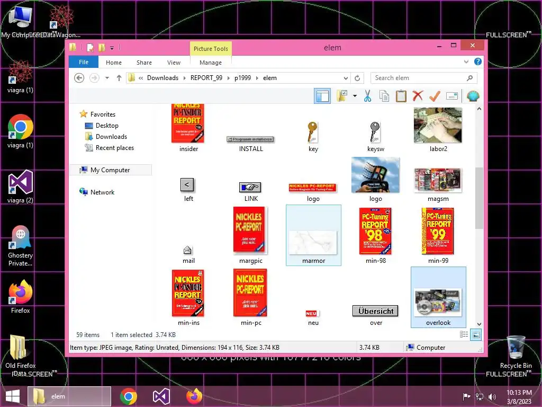Click the search magnifier icon
This screenshot has height=407, width=542.
469,78
